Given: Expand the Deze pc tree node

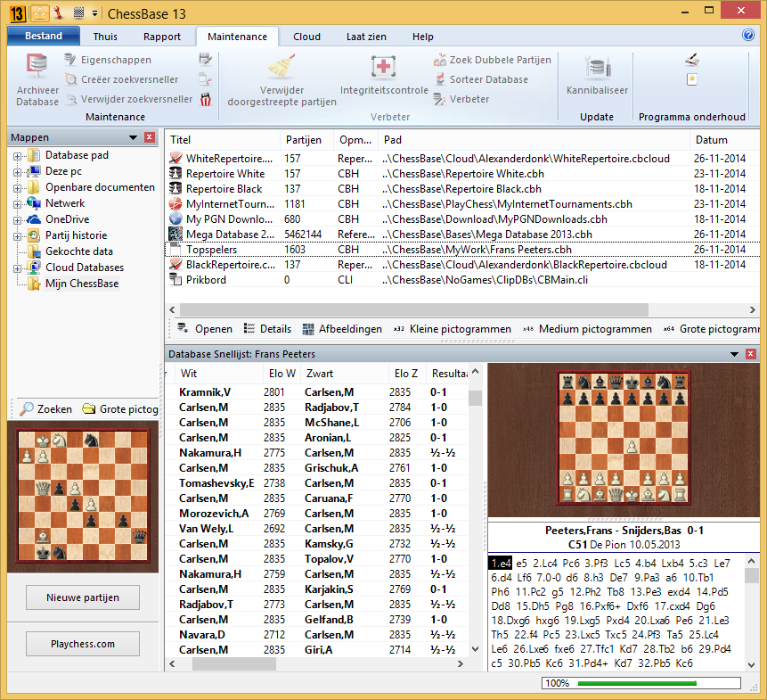Looking at the screenshot, I should (x=17, y=172).
